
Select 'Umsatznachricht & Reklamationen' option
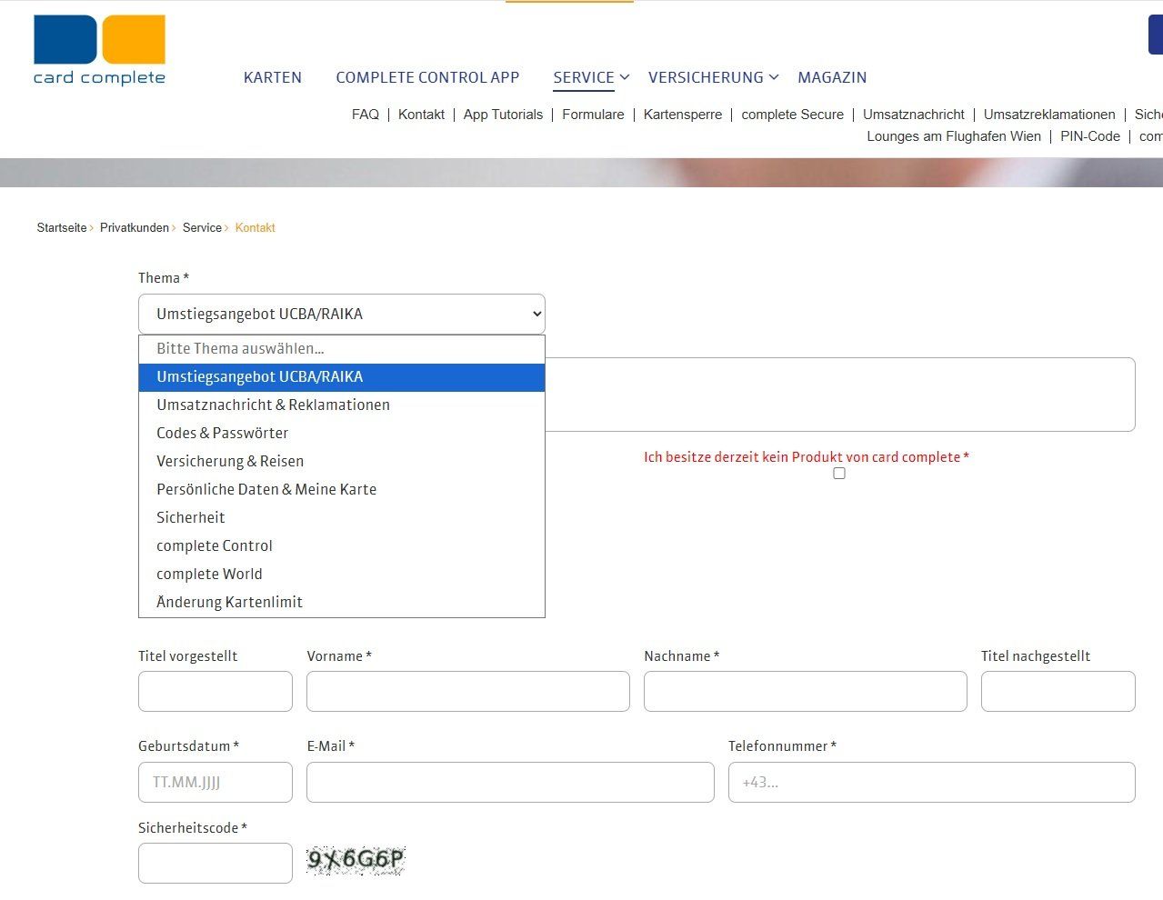click(x=273, y=405)
